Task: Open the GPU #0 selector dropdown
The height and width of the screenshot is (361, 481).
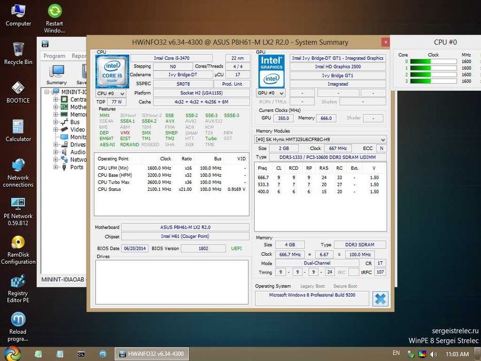Action: click(271, 93)
